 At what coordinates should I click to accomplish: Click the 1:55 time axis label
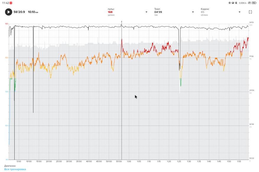click(x=239, y=161)
